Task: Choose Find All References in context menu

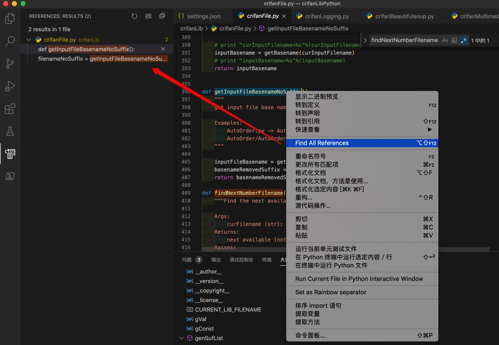Action: tap(362, 143)
